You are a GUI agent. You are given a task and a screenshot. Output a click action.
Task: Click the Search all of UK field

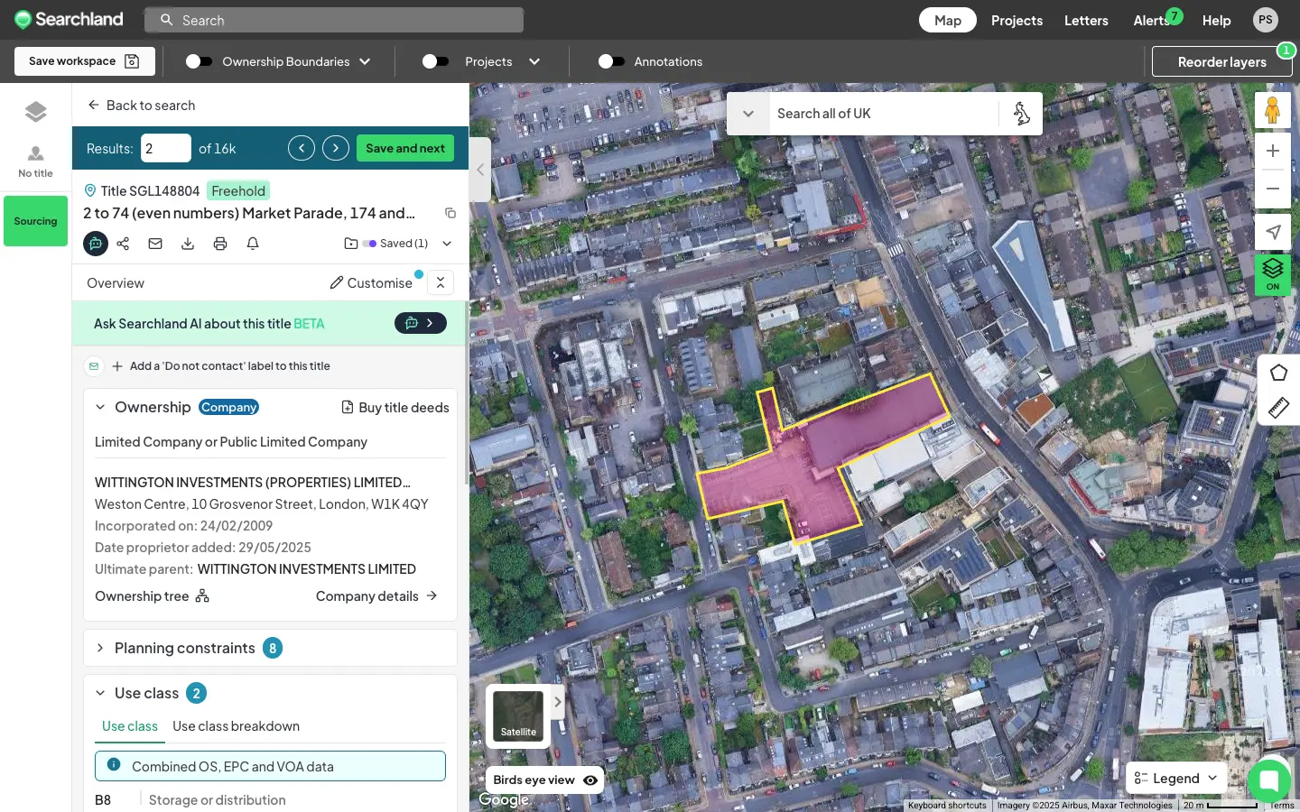pos(884,114)
